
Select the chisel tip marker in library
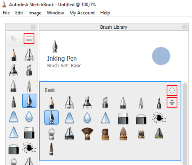click(x=105, y=102)
